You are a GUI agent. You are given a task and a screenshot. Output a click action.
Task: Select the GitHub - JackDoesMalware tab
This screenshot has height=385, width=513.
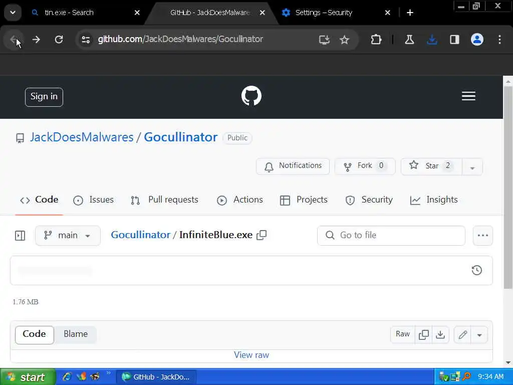(x=210, y=13)
